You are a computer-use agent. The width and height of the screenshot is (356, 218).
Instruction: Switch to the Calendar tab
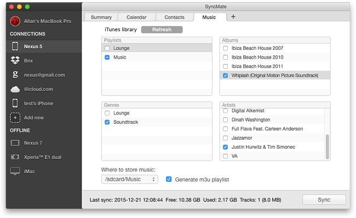click(x=136, y=18)
